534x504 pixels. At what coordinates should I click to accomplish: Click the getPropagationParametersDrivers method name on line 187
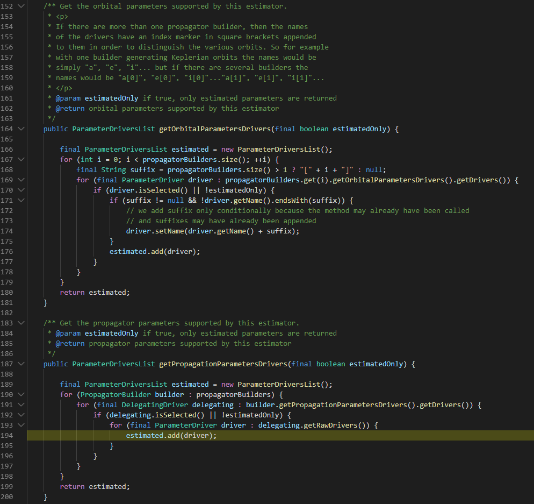223,364
